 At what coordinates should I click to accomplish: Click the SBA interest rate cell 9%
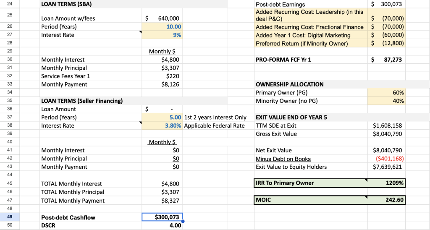coord(162,35)
